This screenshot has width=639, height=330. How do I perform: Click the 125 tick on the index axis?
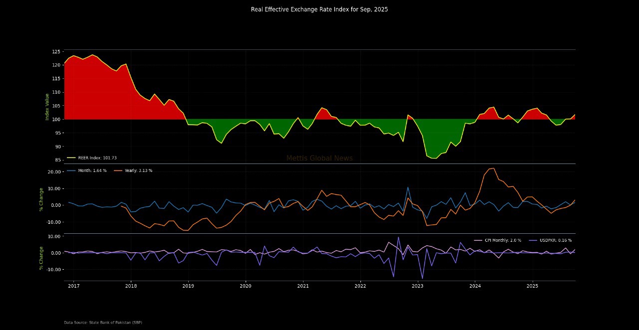pos(55,52)
